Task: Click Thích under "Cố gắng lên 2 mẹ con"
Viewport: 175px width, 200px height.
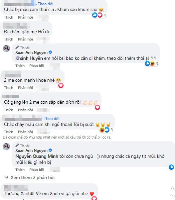Action: coord(9,110)
